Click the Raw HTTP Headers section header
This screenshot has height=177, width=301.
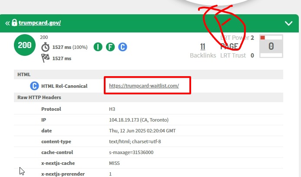(x=149, y=97)
